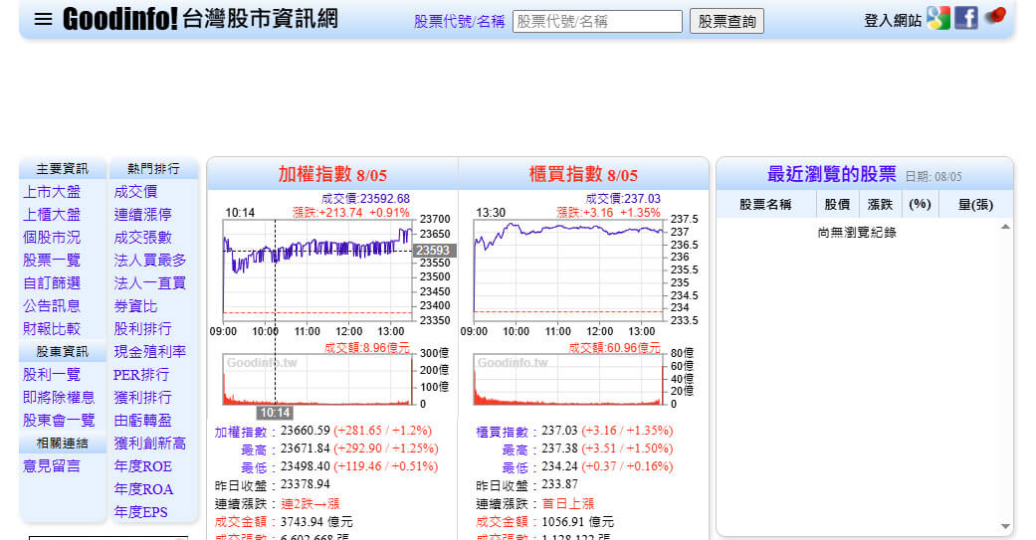
Task: Open the 財報比較 link
Action: pos(52,329)
